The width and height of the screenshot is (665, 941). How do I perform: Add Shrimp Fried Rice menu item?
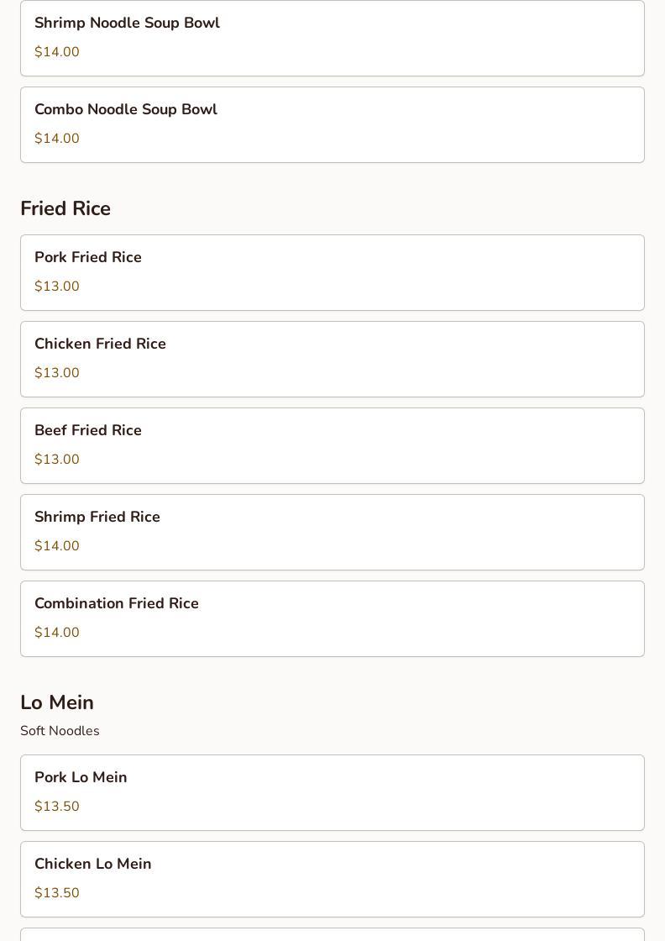pyautogui.click(x=332, y=532)
